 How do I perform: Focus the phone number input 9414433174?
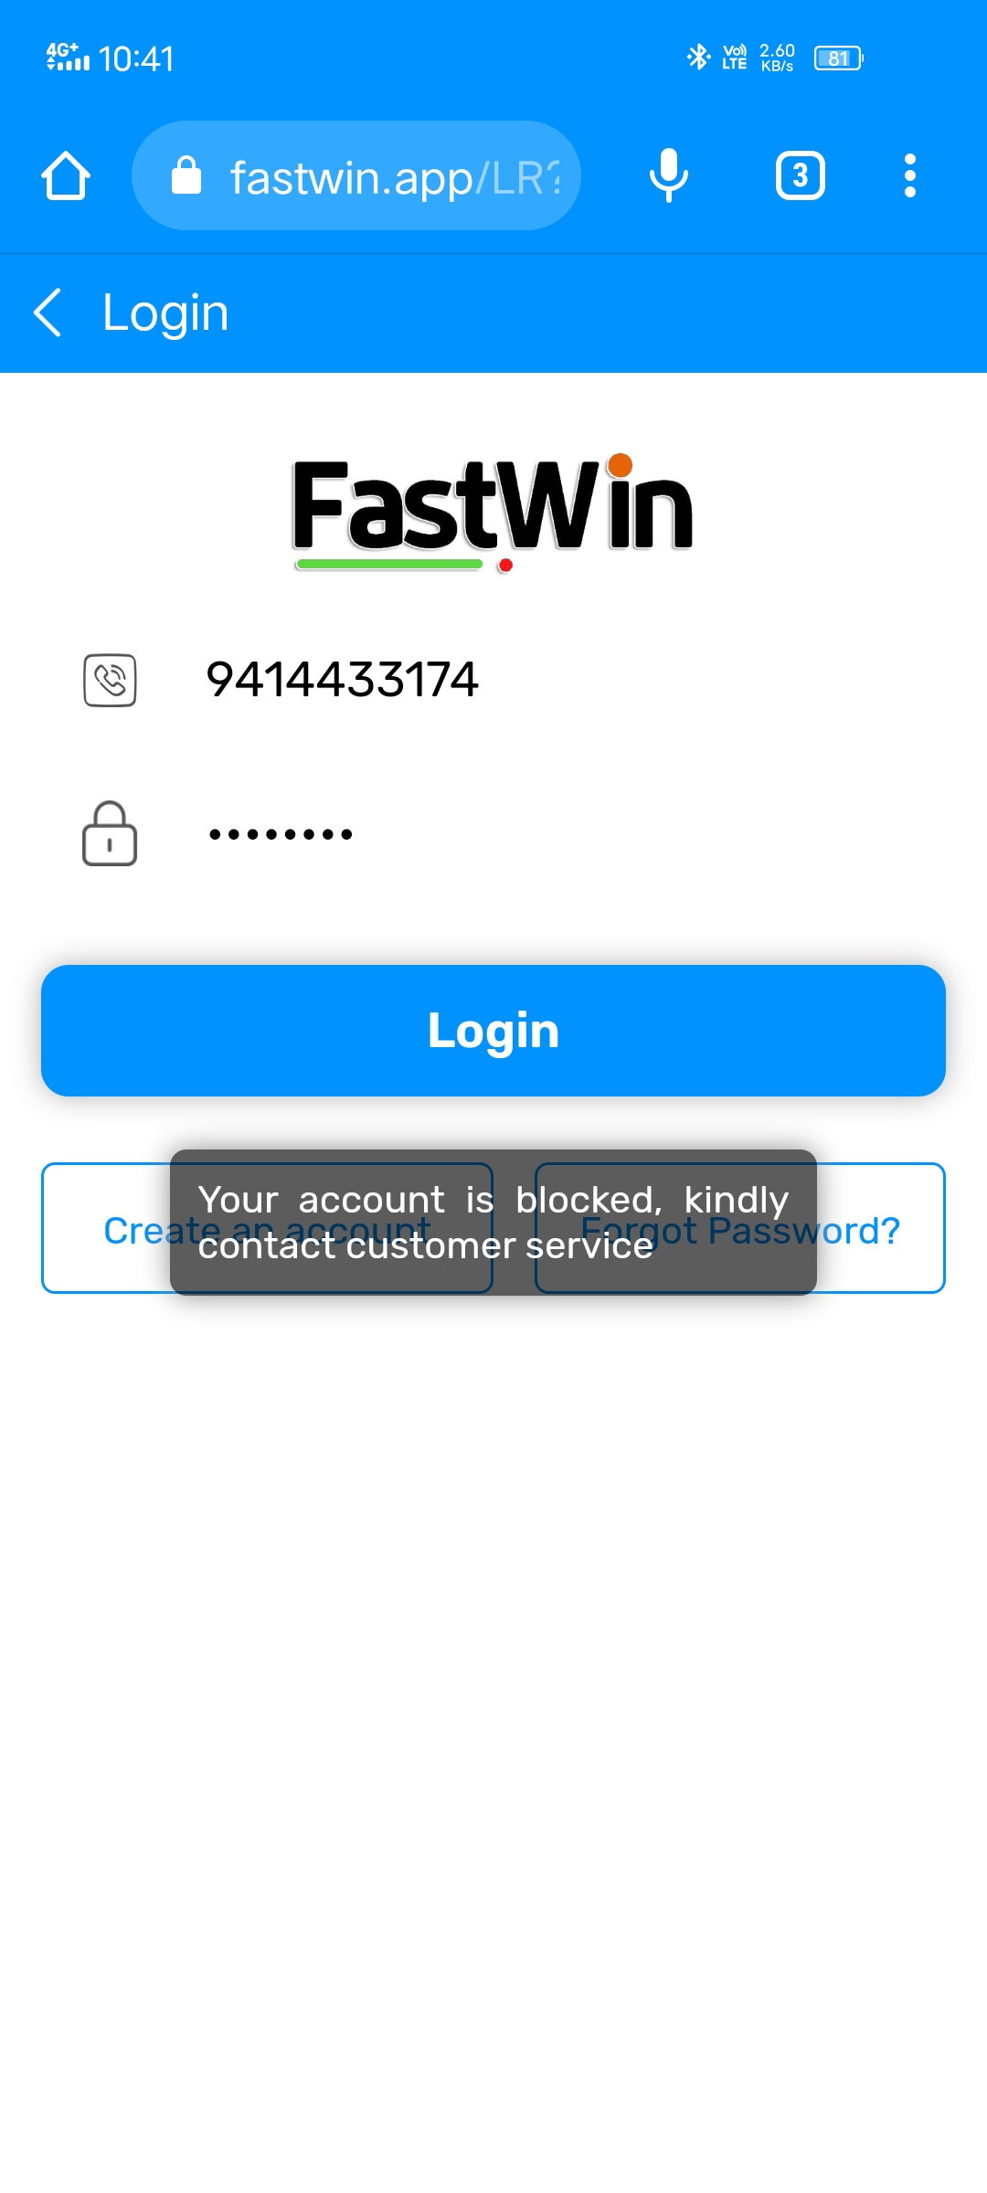point(548,680)
